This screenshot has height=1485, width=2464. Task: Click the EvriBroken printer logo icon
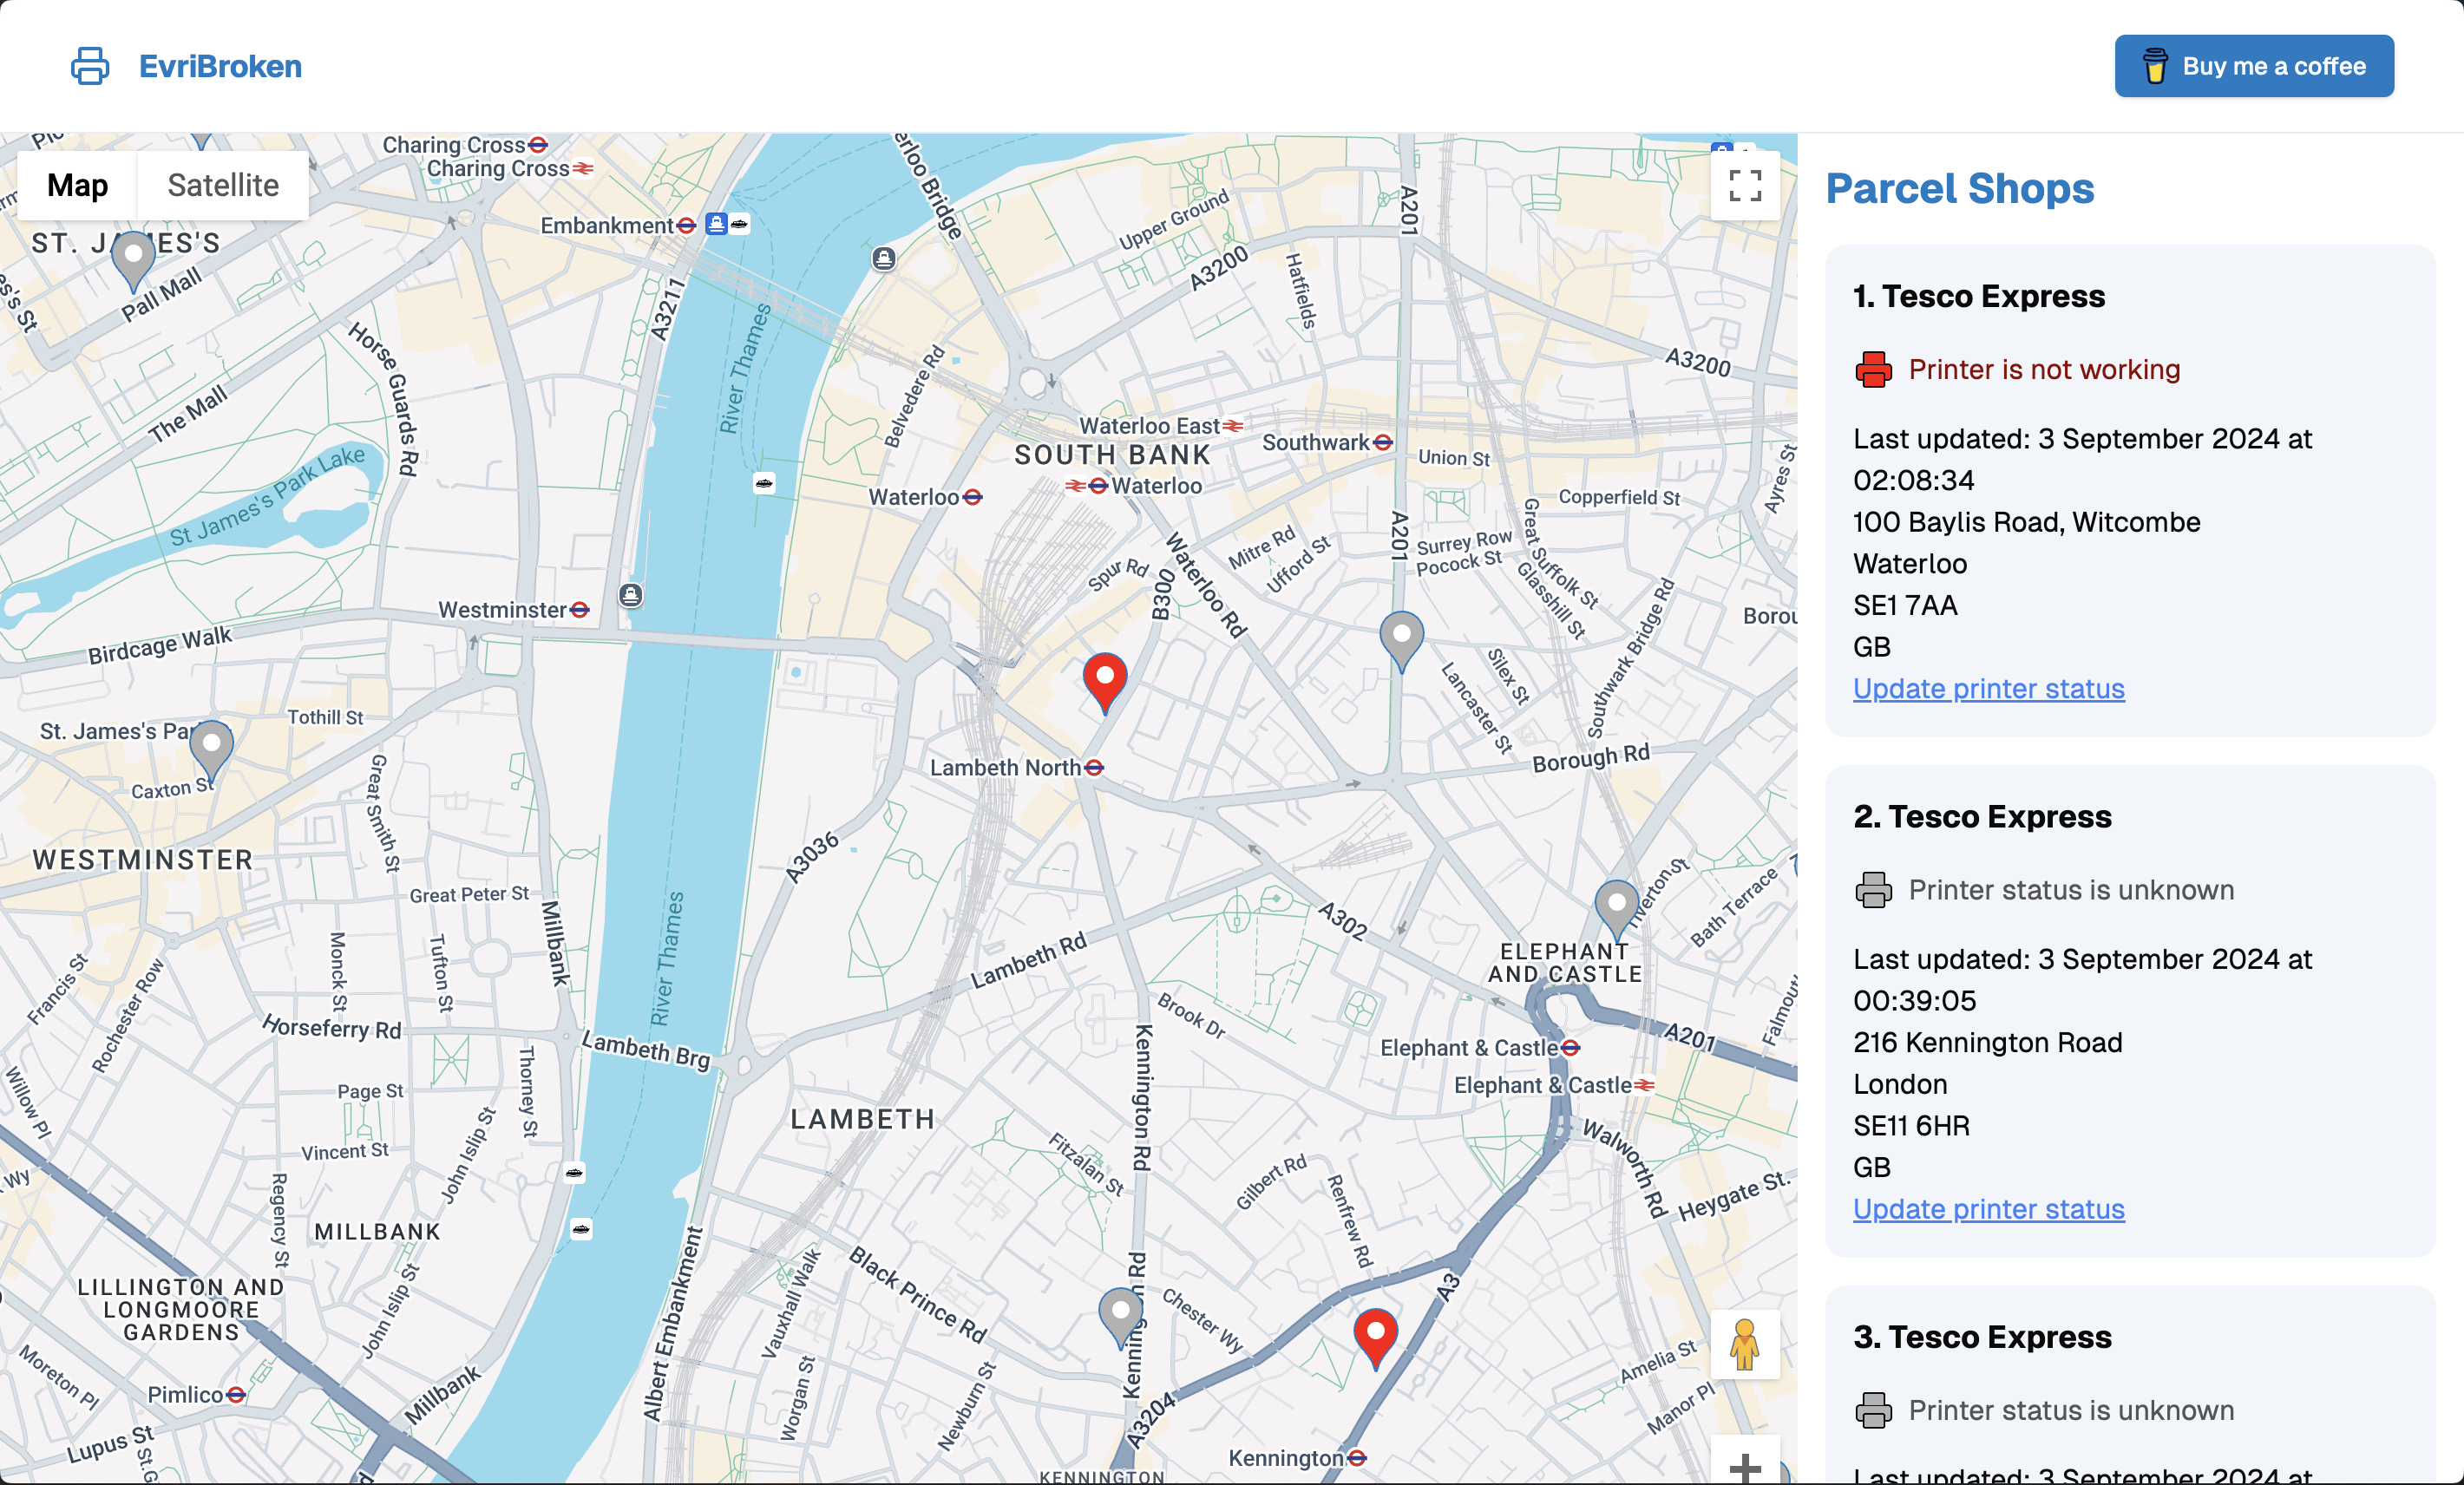90,66
